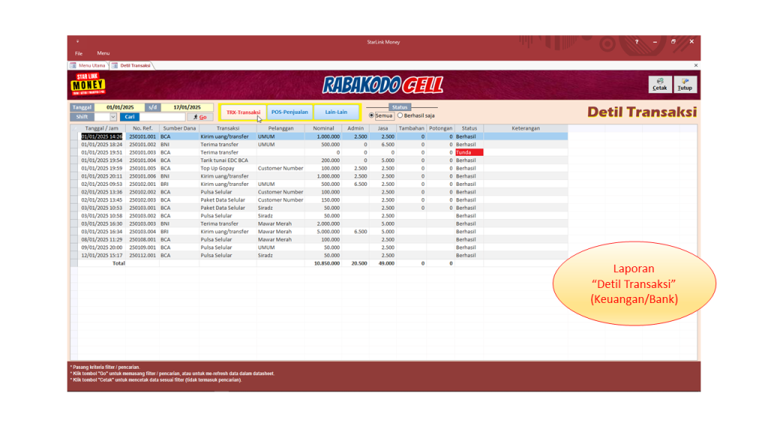
Task: Select reference cell 250101.002
Action: [142, 145]
